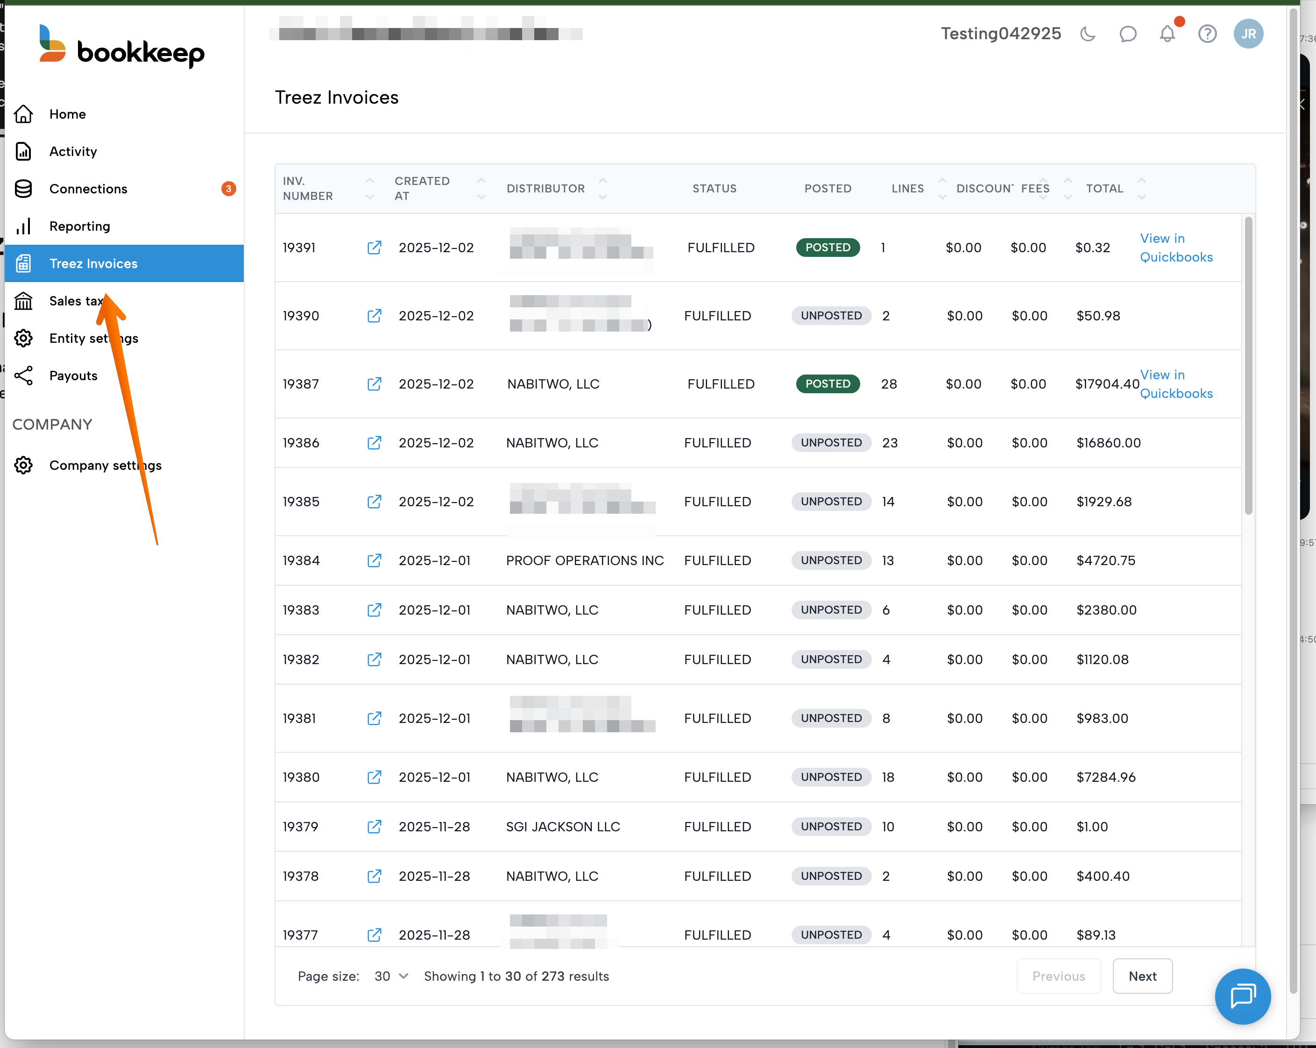Expand the page size 30 dropdown
The height and width of the screenshot is (1048, 1316).
(x=391, y=976)
